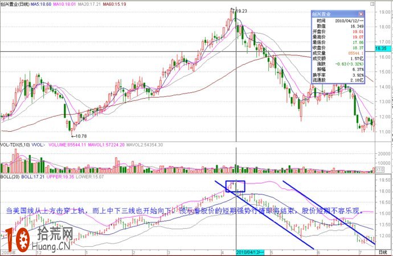This screenshot has width=393, height=256.
Task: Click the 振幅 6.37% row in popup
Action: (338, 69)
